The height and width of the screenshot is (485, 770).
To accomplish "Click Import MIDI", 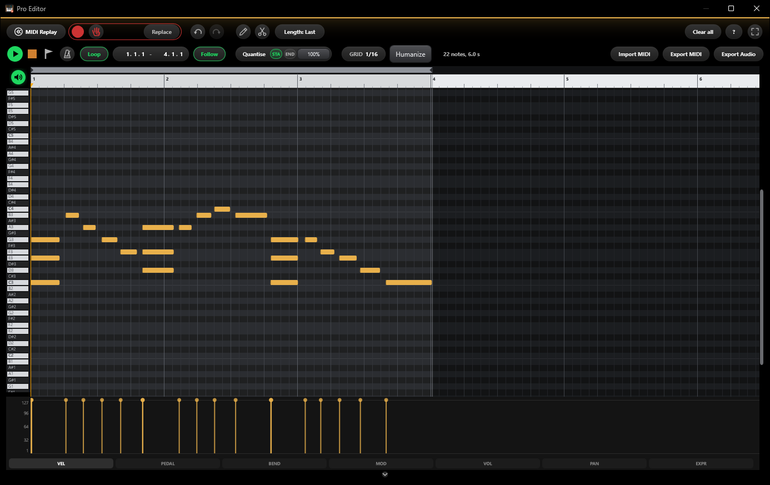I will tap(634, 54).
